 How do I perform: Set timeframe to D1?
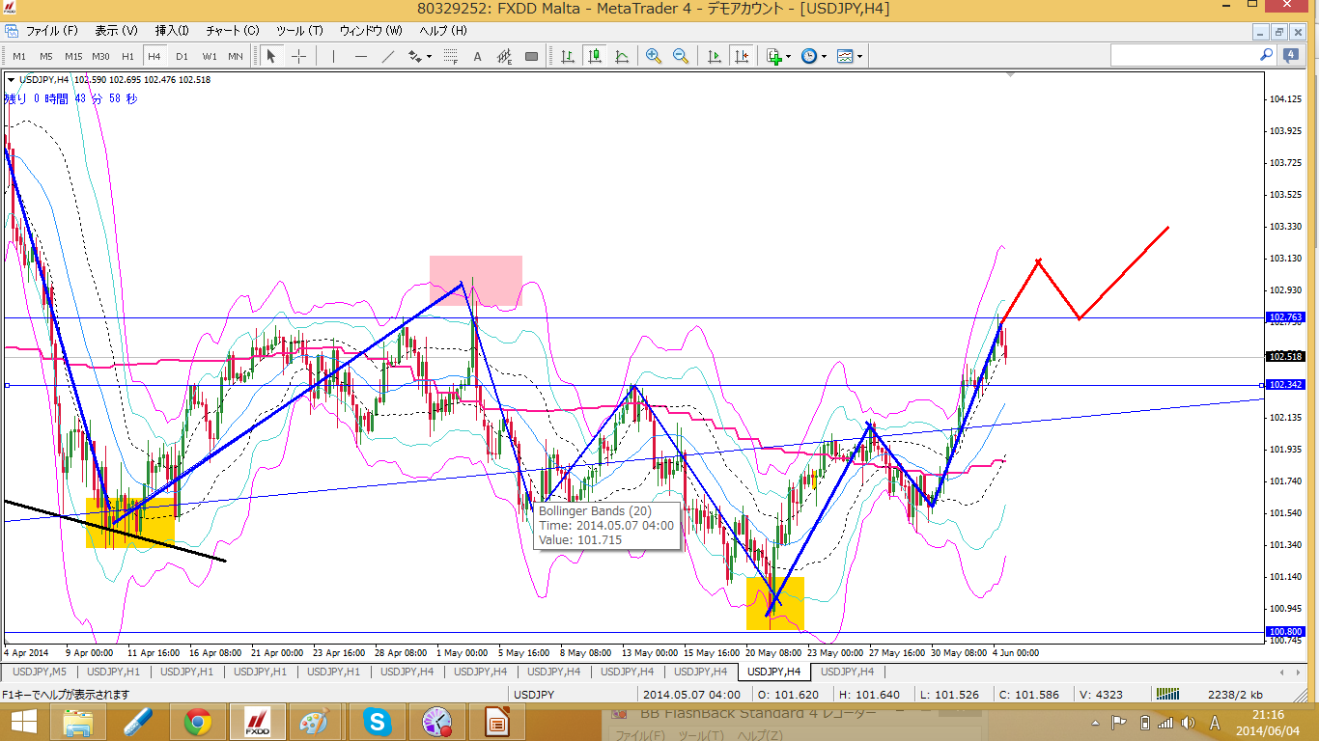(182, 56)
